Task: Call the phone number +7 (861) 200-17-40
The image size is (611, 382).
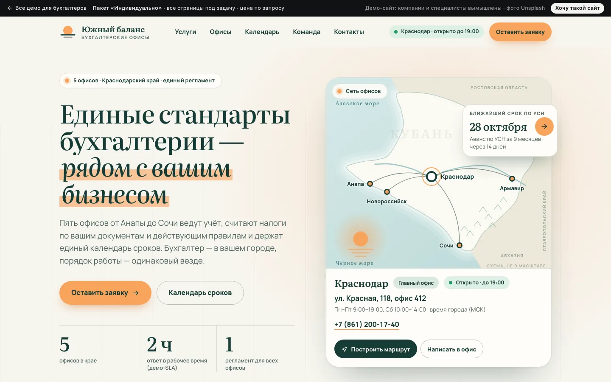Action: click(x=367, y=324)
